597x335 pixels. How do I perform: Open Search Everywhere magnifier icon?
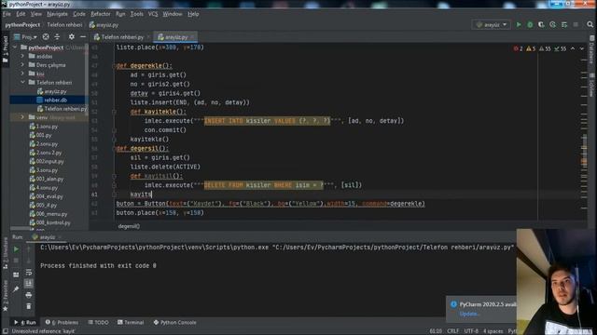590,25
